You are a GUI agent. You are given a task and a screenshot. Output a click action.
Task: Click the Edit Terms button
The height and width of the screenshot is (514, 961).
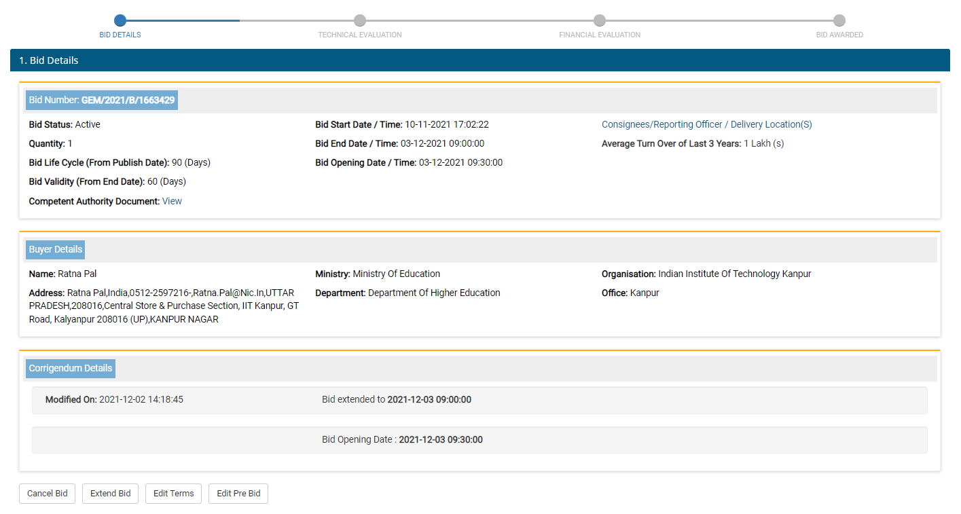coord(173,494)
